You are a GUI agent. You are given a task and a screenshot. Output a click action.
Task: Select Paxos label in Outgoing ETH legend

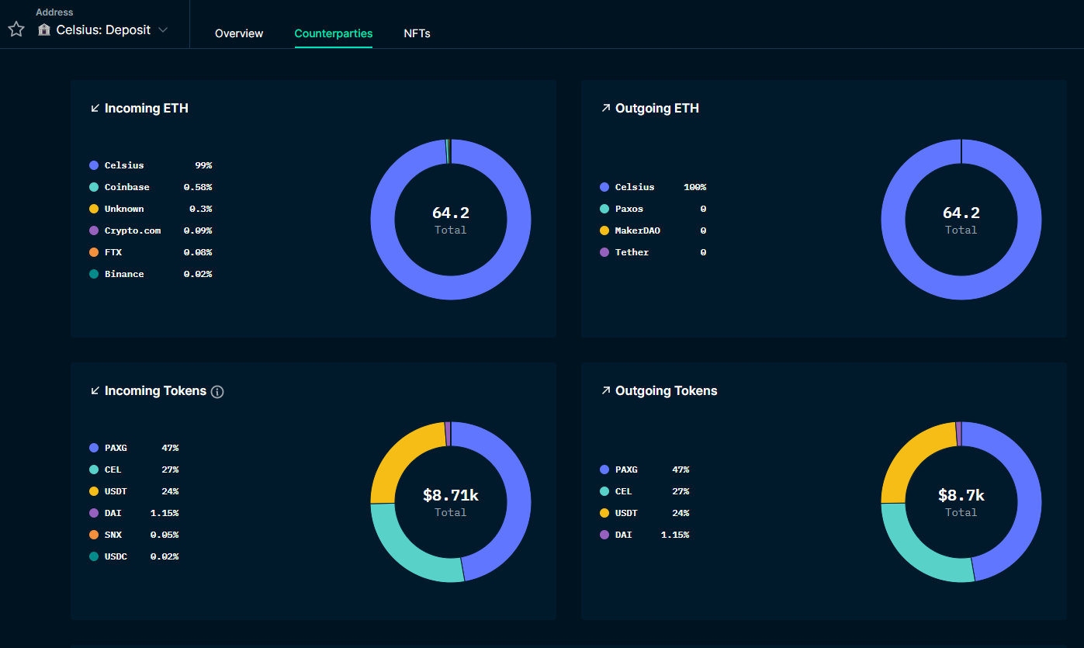[x=629, y=209]
